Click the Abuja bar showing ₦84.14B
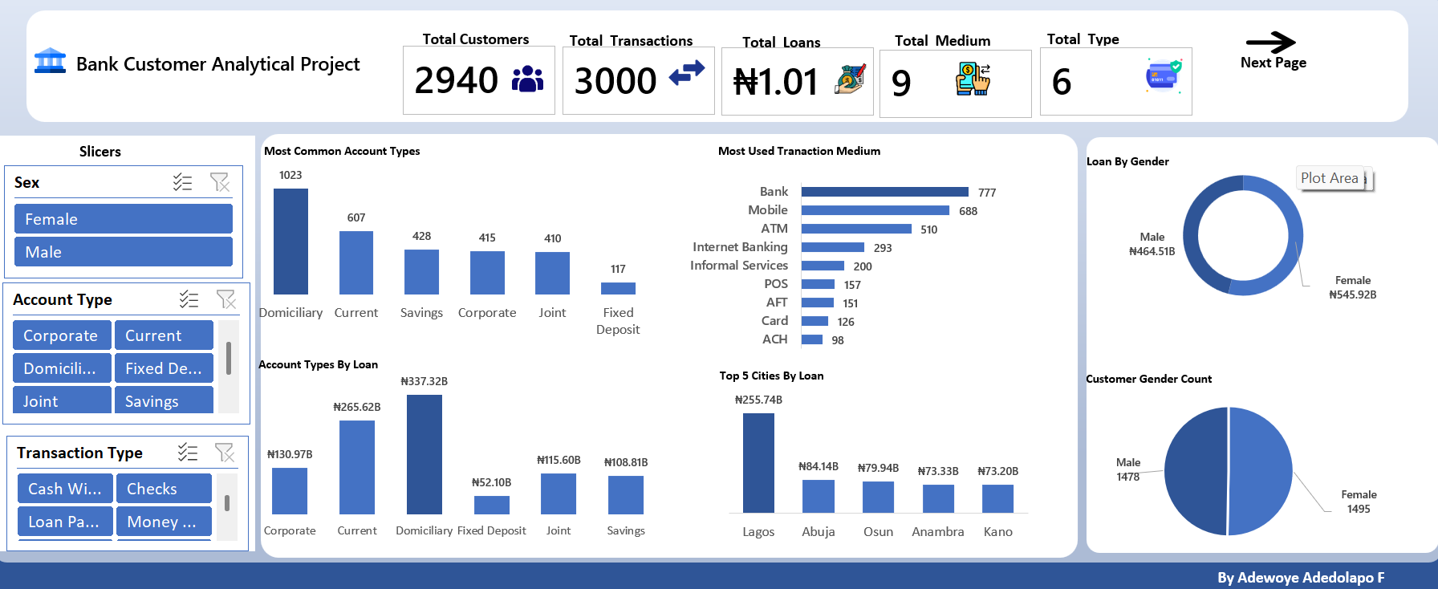Screen dimensions: 1438x589 click(x=819, y=496)
